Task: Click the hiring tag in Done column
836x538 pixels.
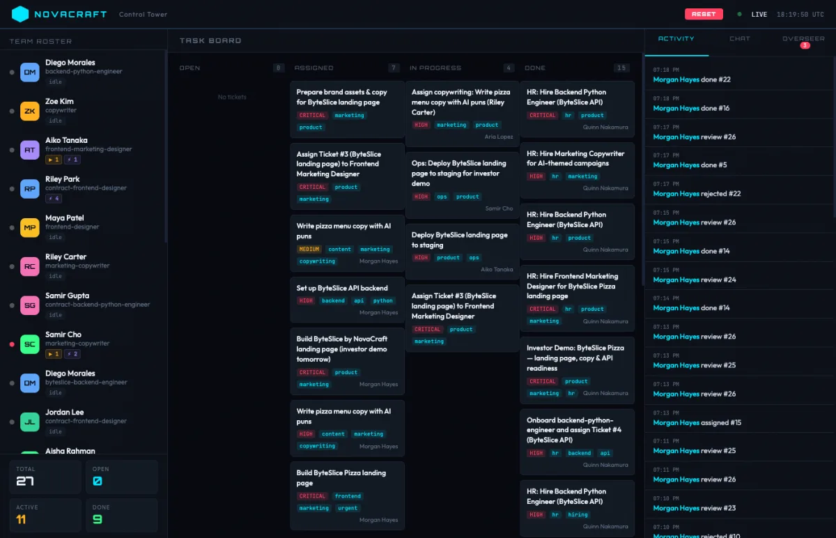Action: pos(578,514)
